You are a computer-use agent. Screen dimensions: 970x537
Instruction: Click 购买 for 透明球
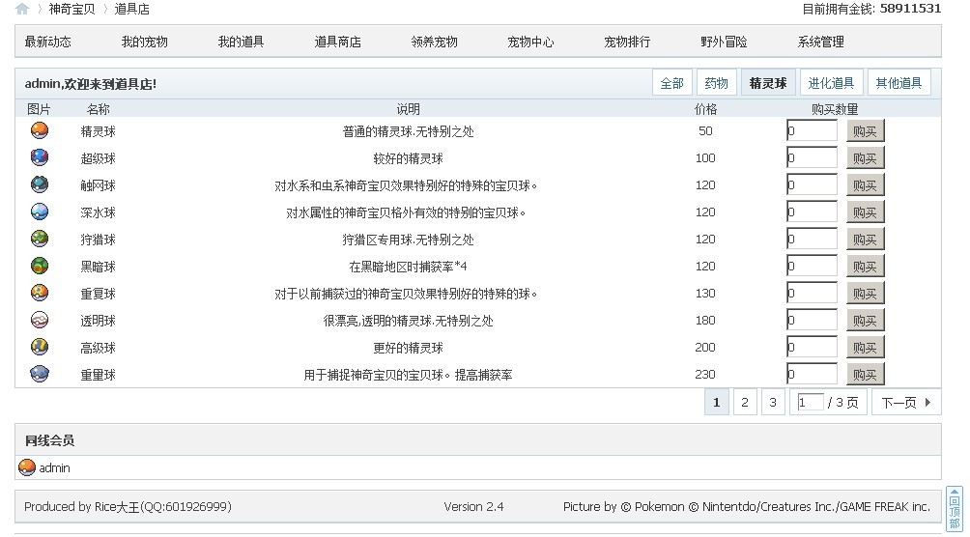(x=865, y=321)
